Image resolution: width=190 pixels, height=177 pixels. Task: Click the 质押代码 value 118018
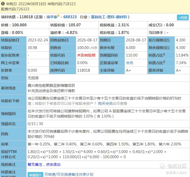(83, 70)
